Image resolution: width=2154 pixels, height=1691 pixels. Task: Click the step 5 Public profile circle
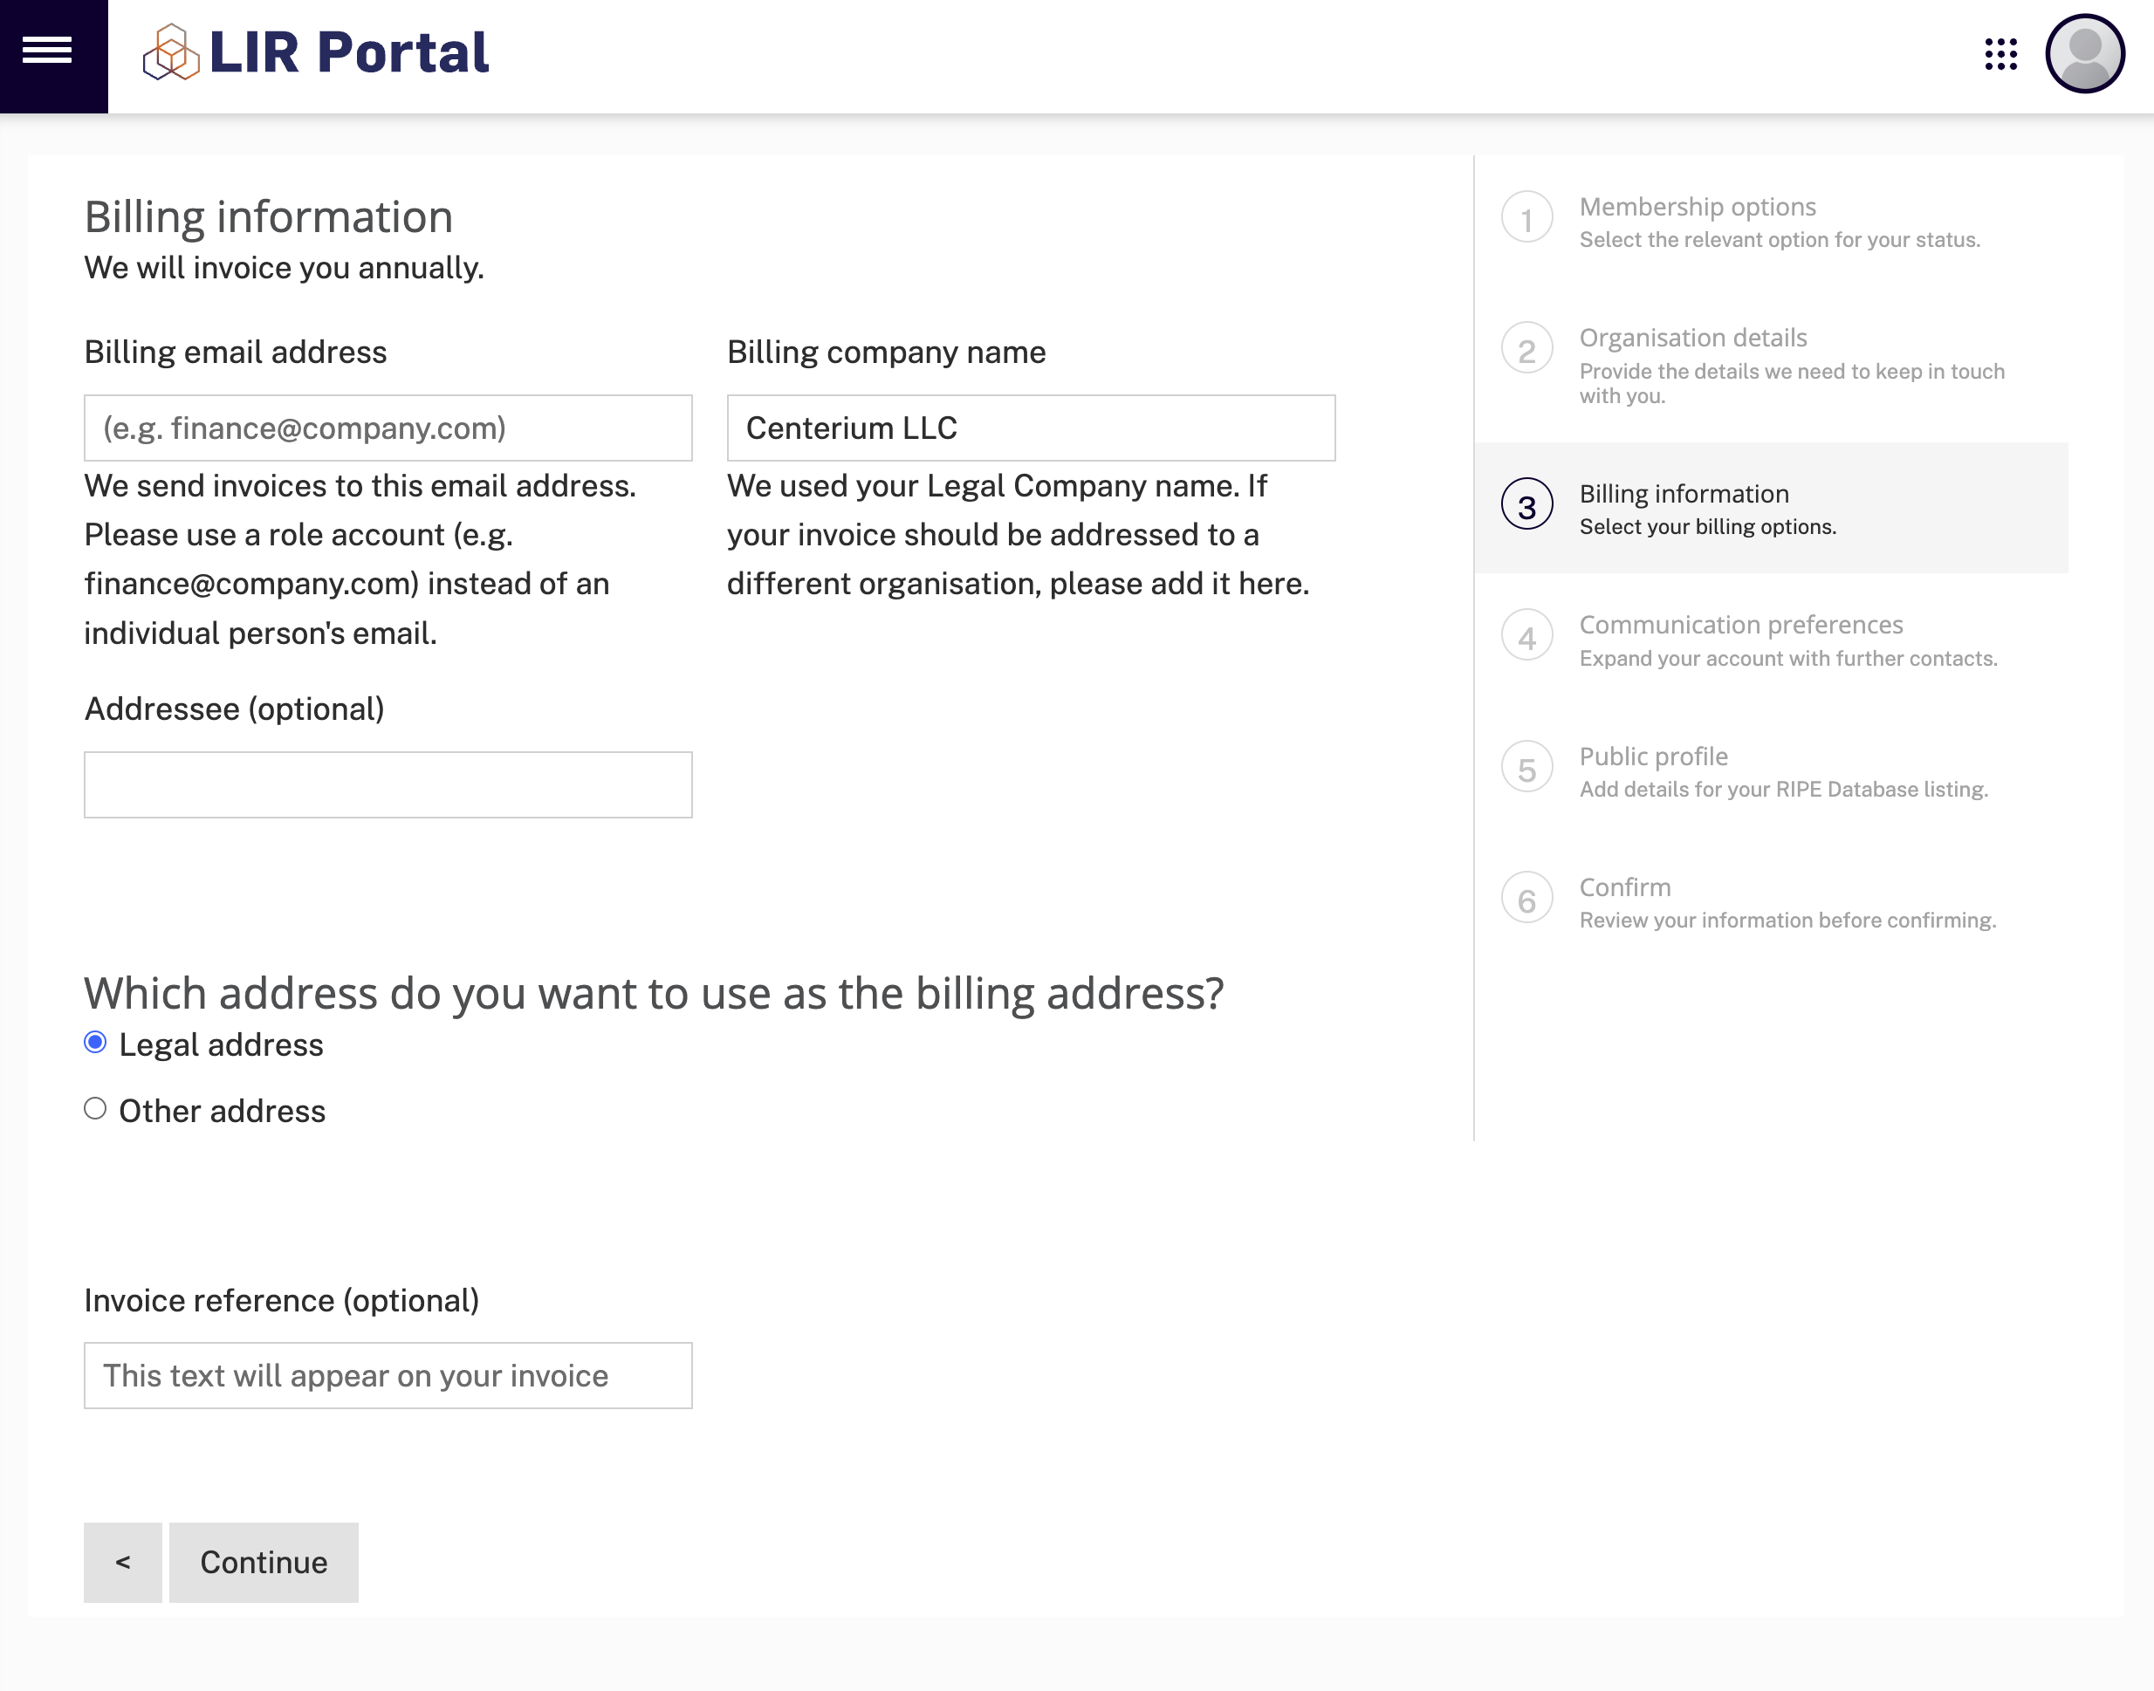click(1526, 768)
